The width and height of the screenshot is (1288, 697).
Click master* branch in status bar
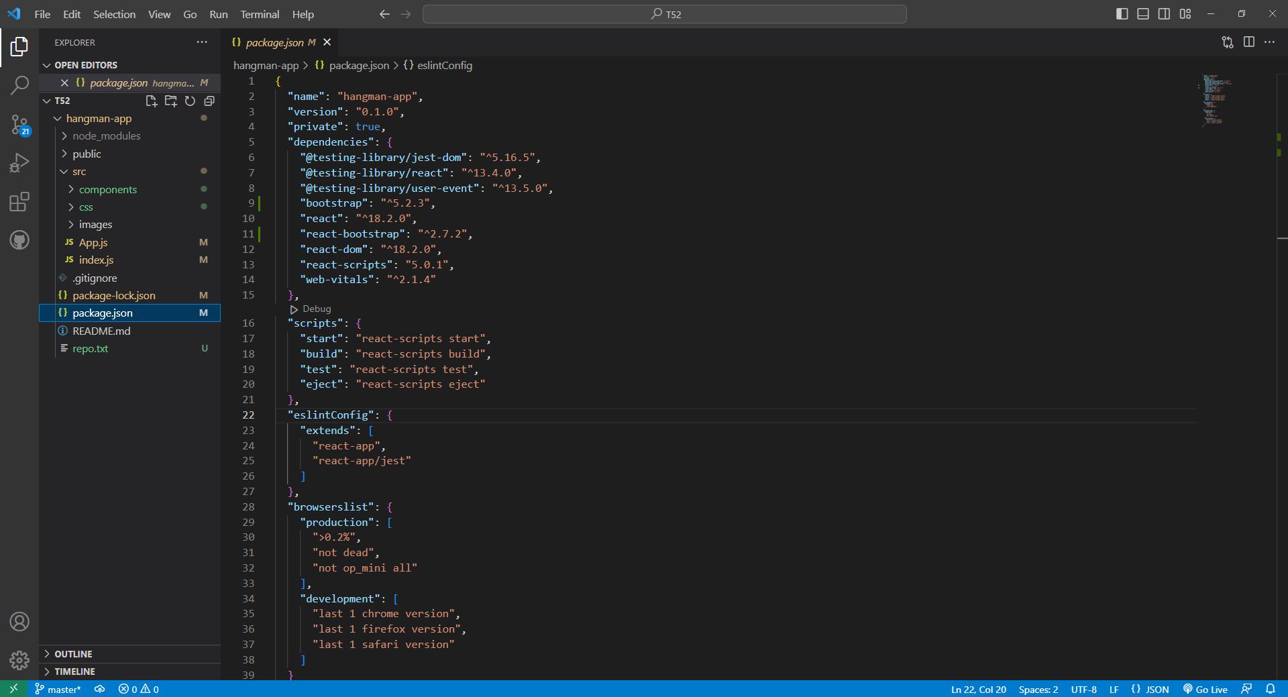click(58, 689)
